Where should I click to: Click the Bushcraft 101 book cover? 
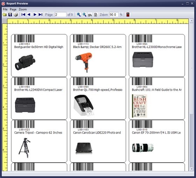tap(139, 106)
